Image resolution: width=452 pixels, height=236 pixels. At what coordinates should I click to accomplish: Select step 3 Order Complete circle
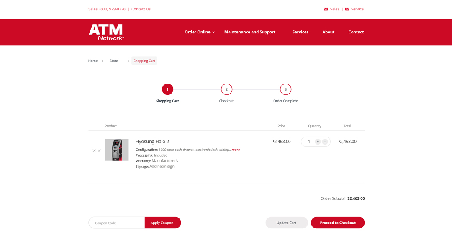pos(286,89)
